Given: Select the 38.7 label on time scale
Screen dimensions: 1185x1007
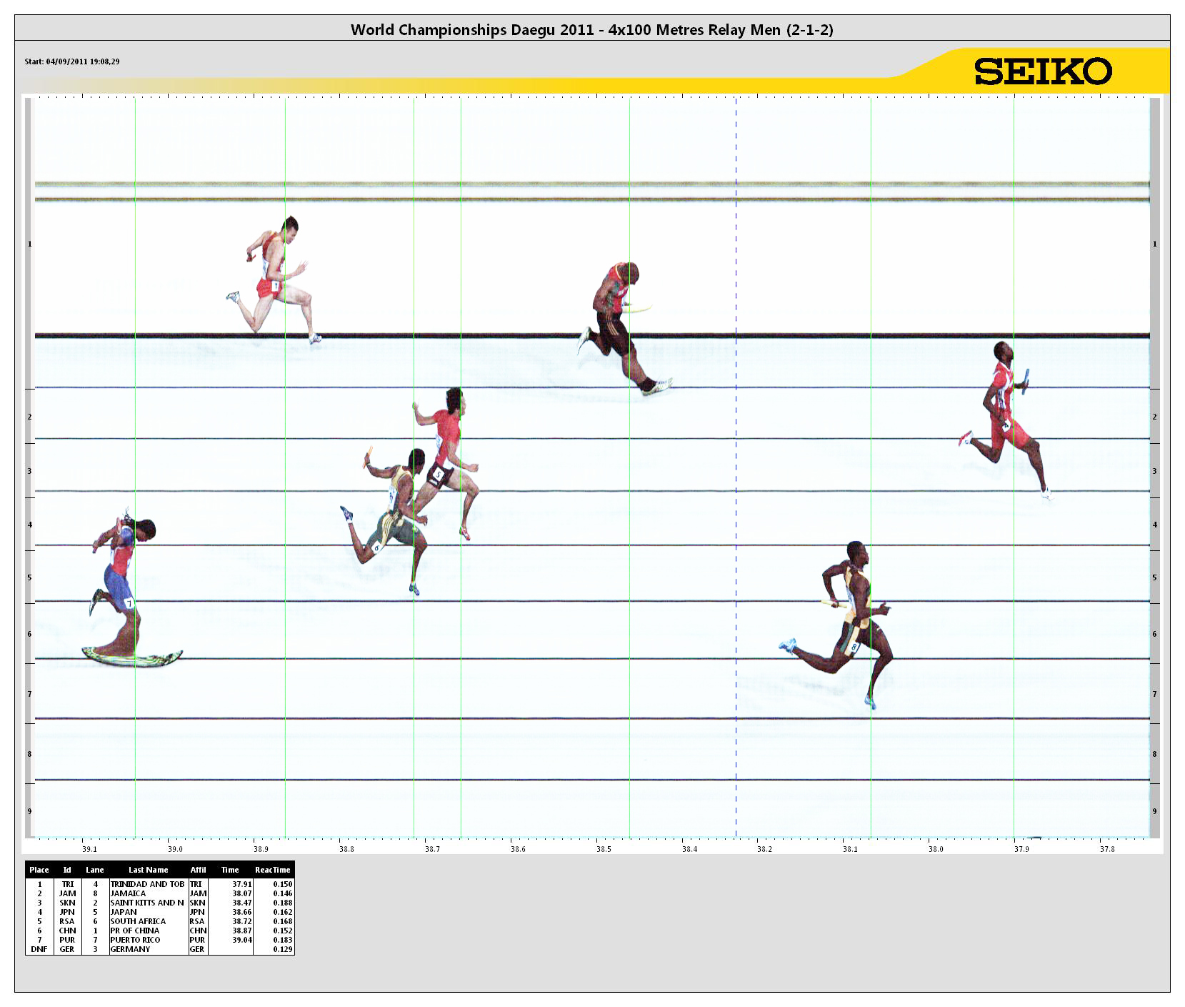Looking at the screenshot, I should (x=432, y=849).
